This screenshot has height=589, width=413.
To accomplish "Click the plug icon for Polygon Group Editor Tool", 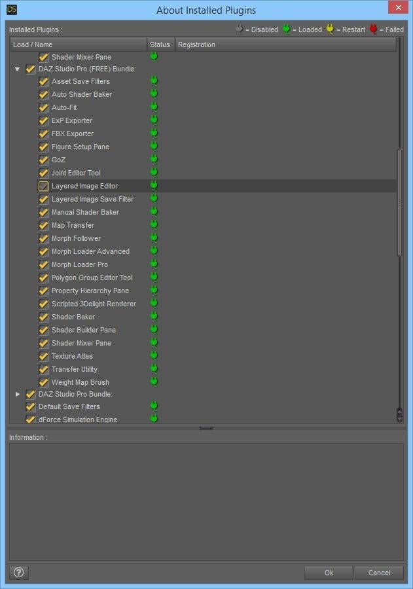I will [154, 277].
